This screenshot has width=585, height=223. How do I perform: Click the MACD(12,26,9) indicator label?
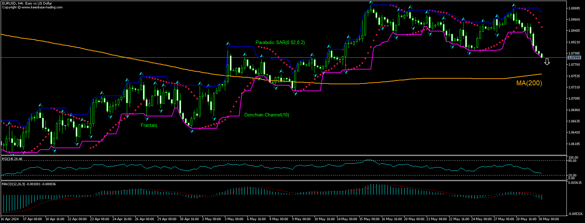coord(29,184)
